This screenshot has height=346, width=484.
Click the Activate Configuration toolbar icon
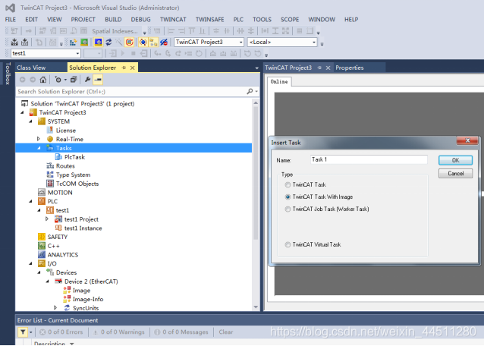(x=73, y=42)
